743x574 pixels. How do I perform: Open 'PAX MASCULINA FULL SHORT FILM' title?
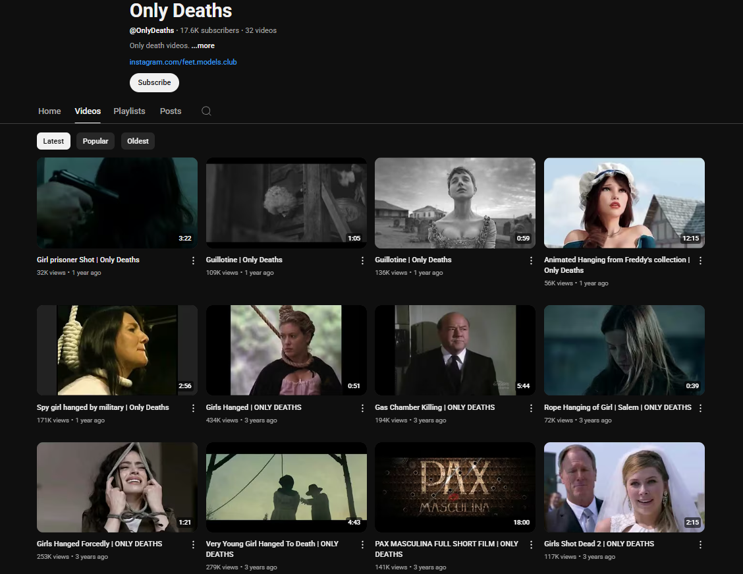click(447, 549)
